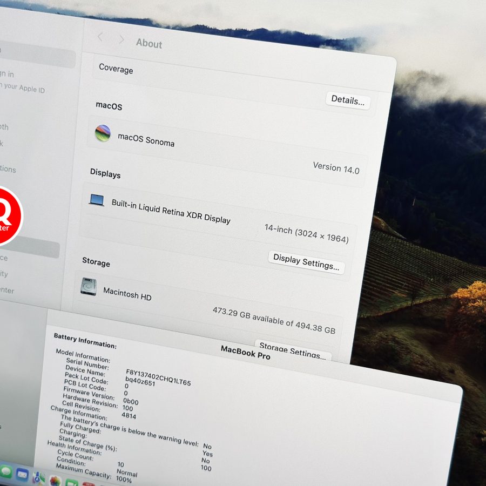Click Built-in Liquid Retina XDR Display text
Viewport: 486px width, 486px height.
[x=171, y=212]
